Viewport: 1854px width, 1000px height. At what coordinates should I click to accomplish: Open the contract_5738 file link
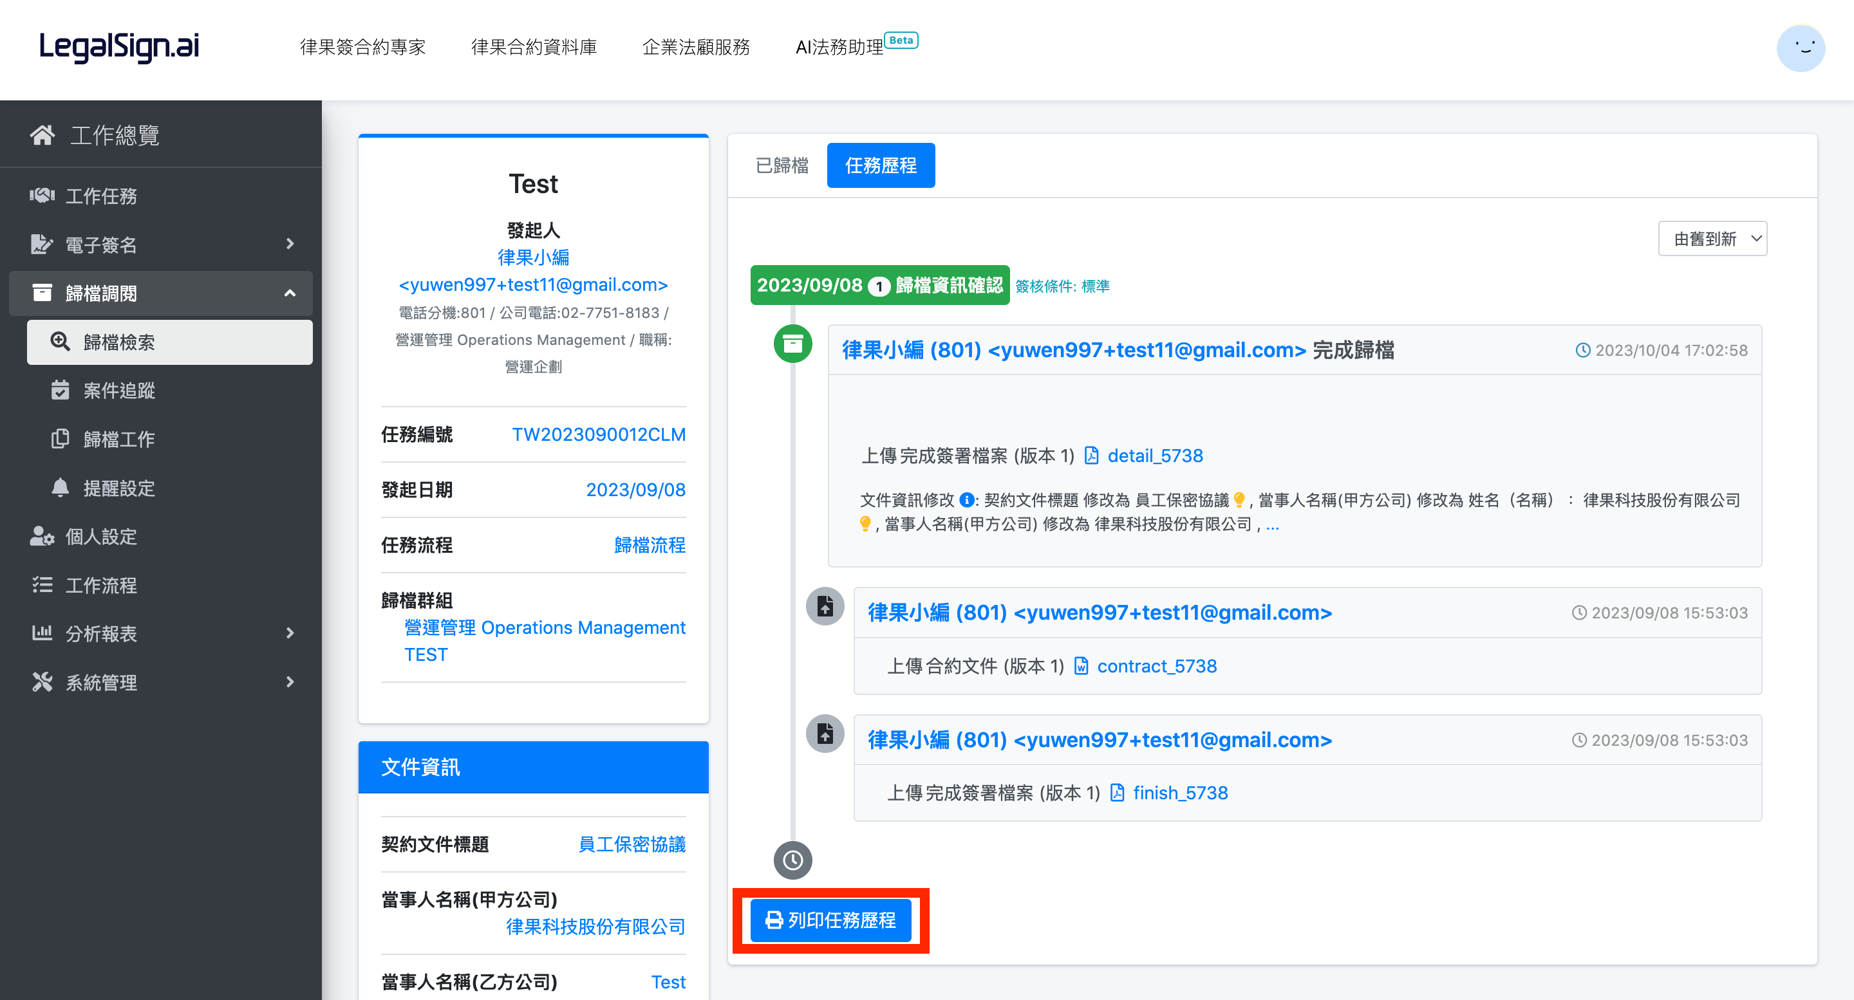coord(1157,666)
